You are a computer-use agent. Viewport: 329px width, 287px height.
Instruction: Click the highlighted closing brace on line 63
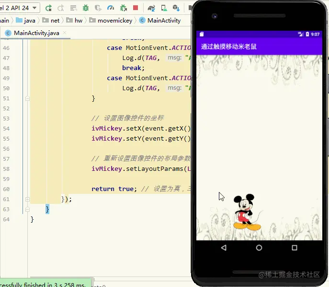(x=47, y=209)
